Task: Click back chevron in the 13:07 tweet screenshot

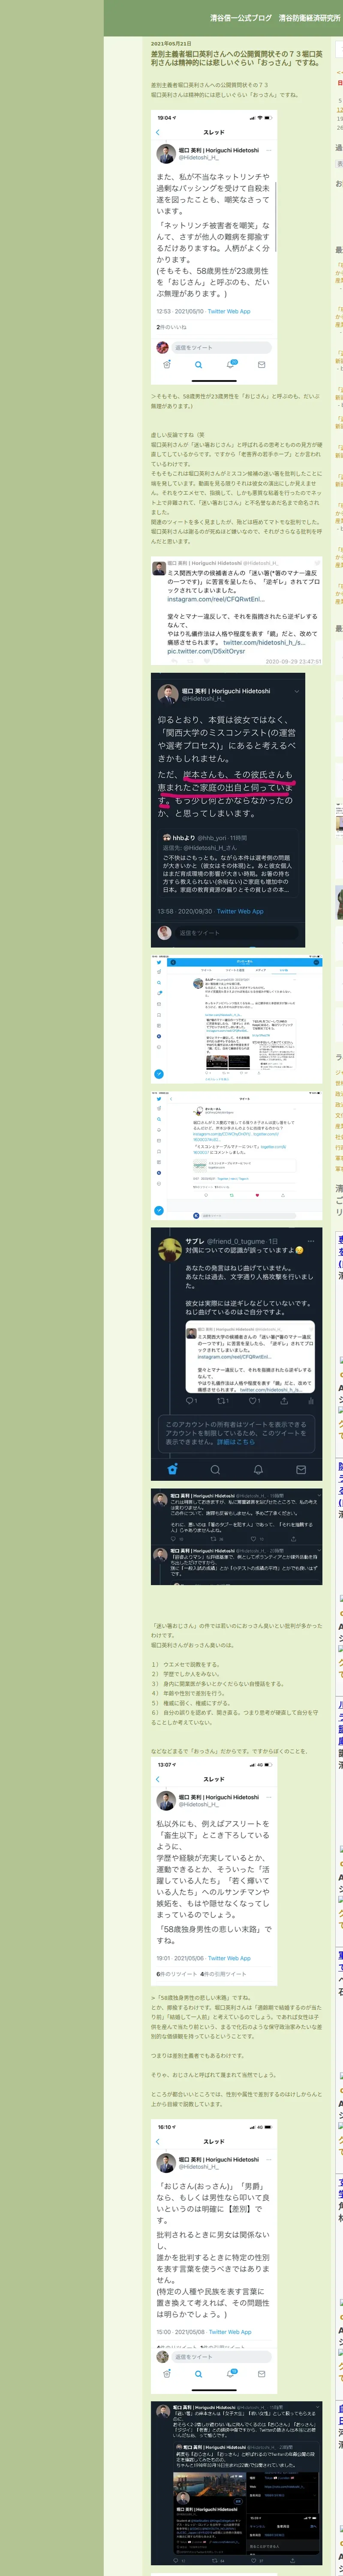Action: (x=158, y=1779)
